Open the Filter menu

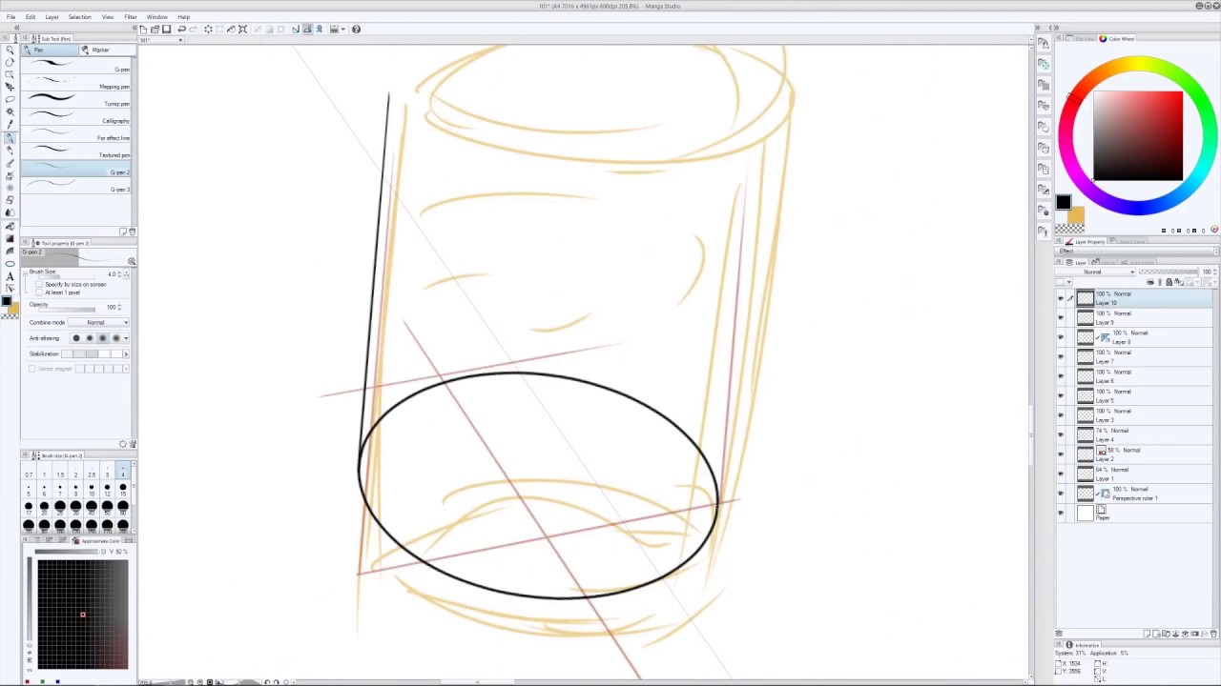pos(131,16)
